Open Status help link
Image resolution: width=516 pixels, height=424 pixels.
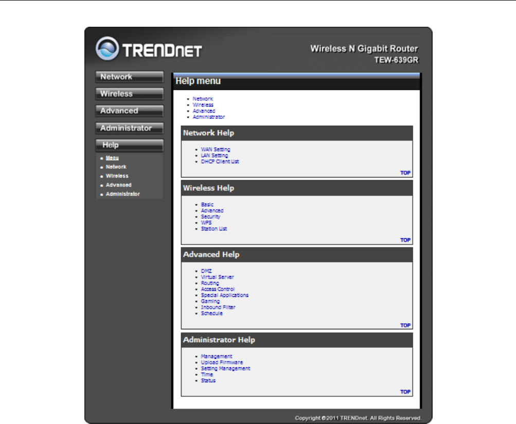208,381
